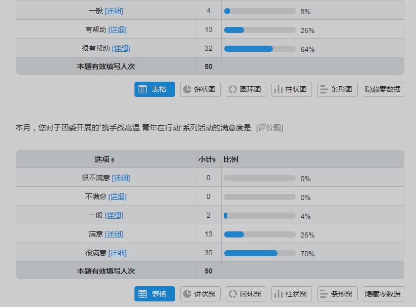Click the horizontal bar chart icon in the top toolbar
Image resolution: width=416 pixels, height=307 pixels.
324,89
